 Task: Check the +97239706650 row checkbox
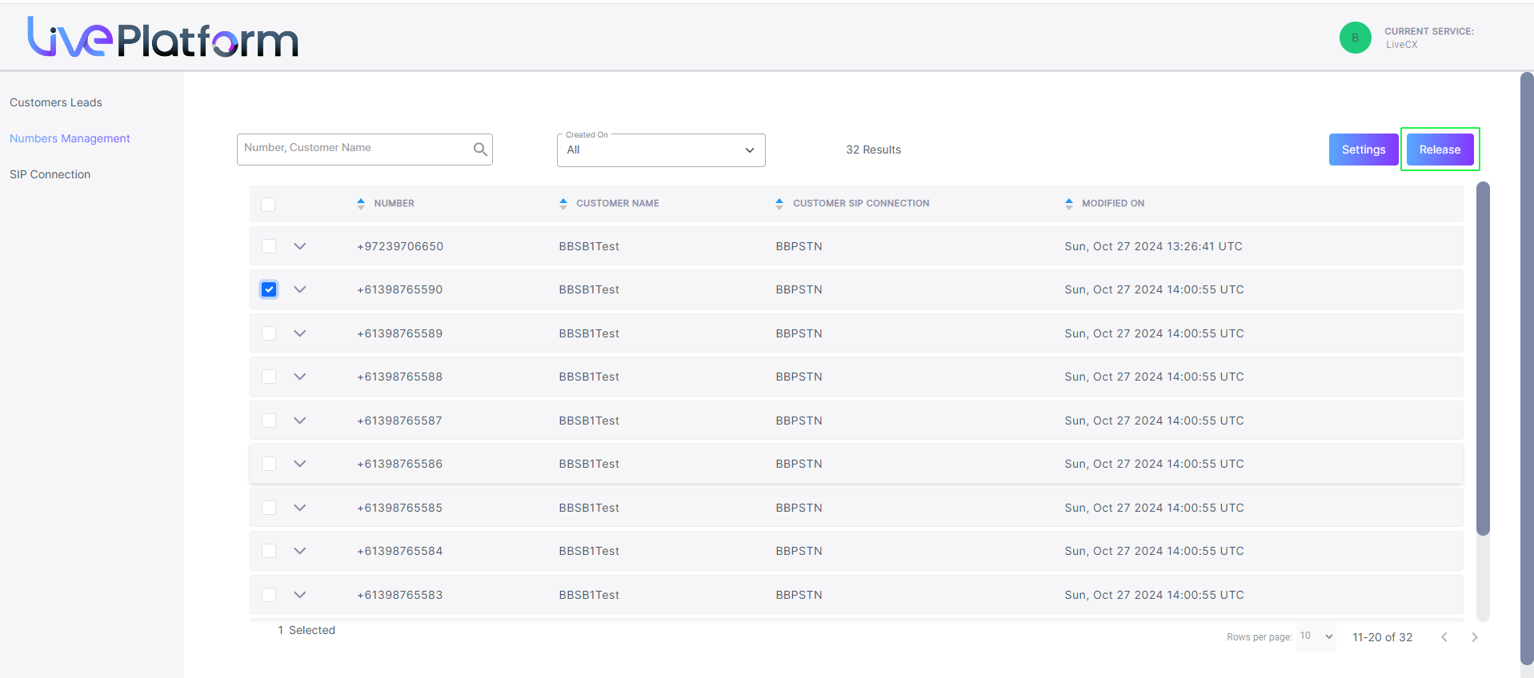coord(269,246)
